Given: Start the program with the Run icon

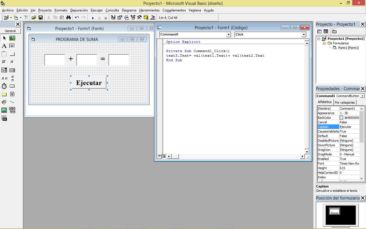Looking at the screenshot, I should [93, 17].
